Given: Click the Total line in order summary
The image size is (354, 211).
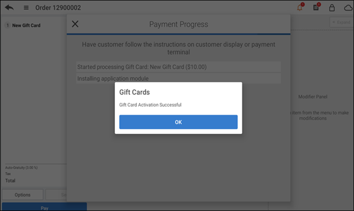Looking at the screenshot, I should coord(11,180).
